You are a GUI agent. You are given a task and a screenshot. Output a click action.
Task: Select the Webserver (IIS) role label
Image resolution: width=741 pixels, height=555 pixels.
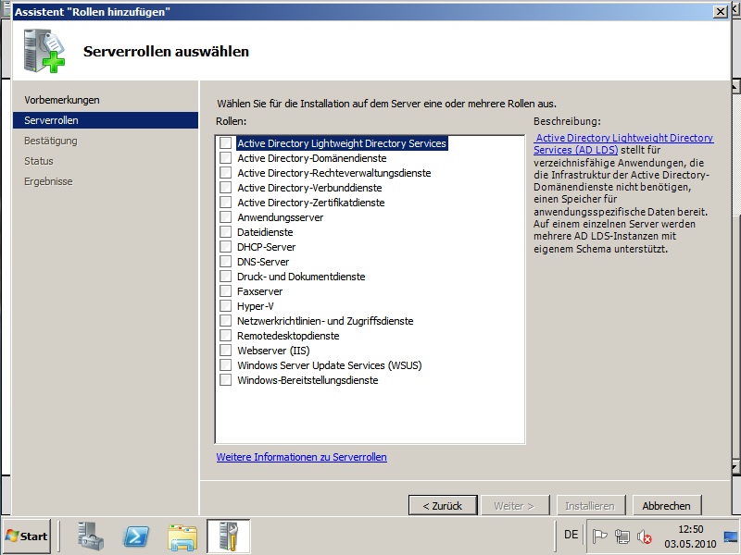(x=273, y=351)
